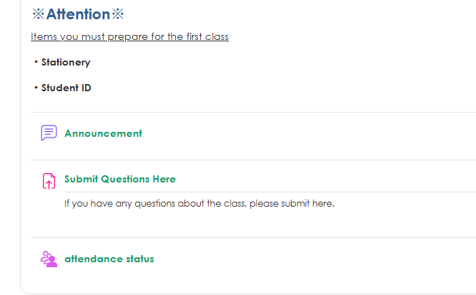Click the bullet dot beside Stationery
Screen dimensions: 476x295
pyautogui.click(x=36, y=62)
